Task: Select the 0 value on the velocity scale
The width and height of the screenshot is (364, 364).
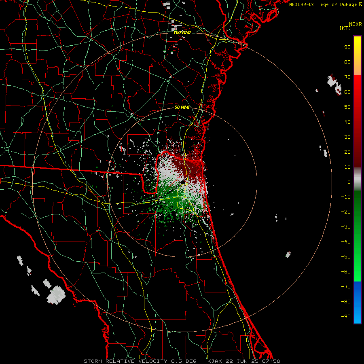Action: (x=349, y=182)
